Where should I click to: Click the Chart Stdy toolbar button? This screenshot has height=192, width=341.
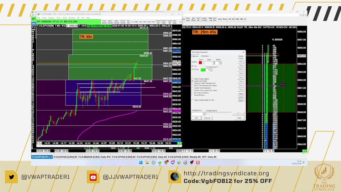click(164, 22)
